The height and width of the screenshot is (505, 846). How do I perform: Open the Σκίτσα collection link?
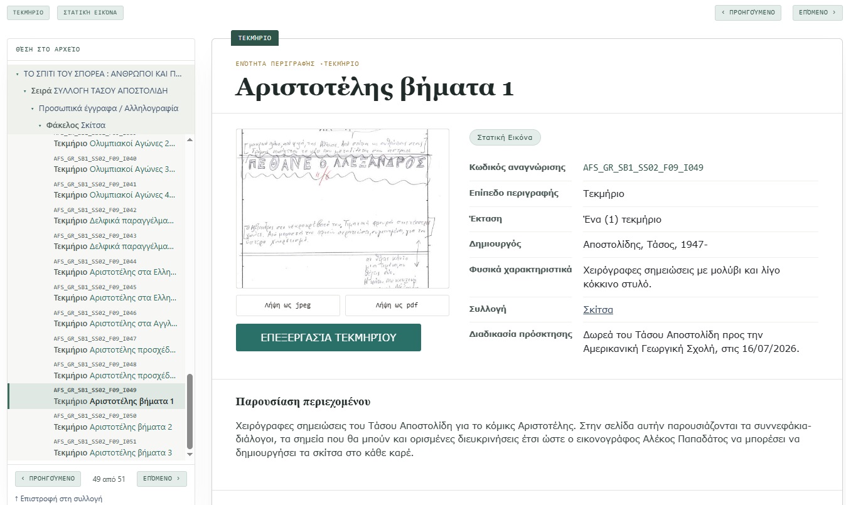pos(598,309)
